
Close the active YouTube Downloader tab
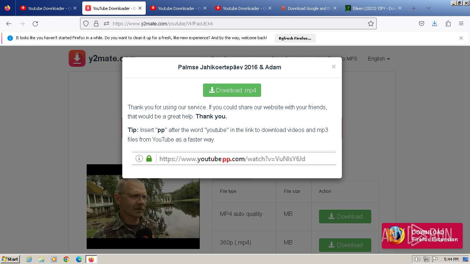[x=140, y=8]
